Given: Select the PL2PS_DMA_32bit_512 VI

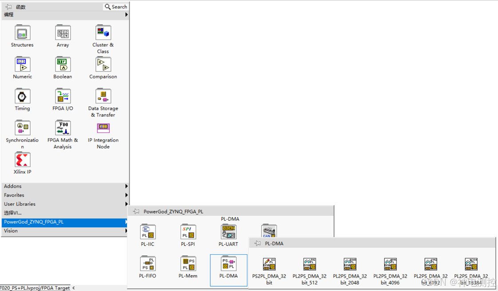Looking at the screenshot, I should [x=309, y=264].
